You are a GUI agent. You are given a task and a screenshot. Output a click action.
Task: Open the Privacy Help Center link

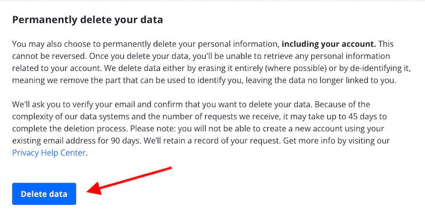(x=49, y=153)
